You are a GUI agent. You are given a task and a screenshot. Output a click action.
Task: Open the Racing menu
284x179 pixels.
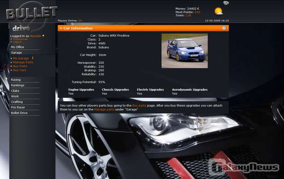point(16,80)
